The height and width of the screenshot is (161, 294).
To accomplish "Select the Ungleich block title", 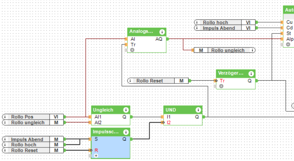I will pos(103,110).
